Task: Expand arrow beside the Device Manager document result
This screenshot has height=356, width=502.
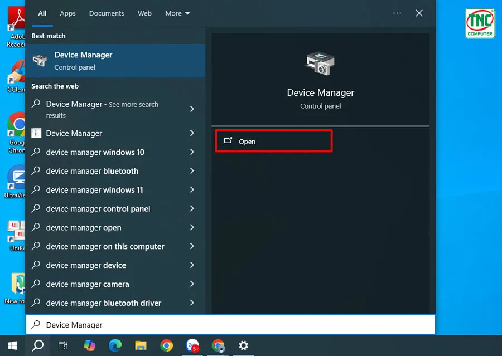Action: click(192, 133)
